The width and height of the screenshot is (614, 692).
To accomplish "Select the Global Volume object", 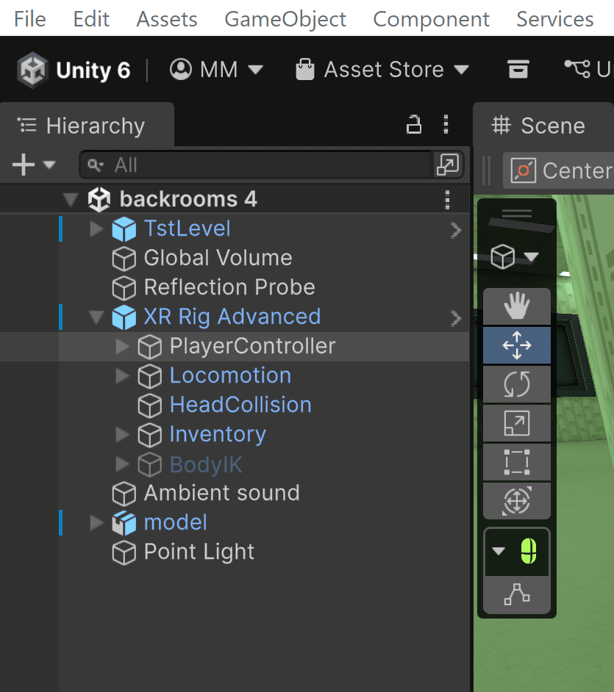I will (218, 258).
